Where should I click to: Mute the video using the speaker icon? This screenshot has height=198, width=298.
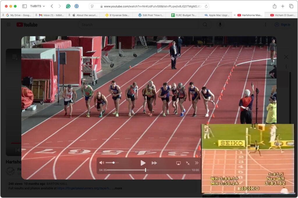[101, 163]
